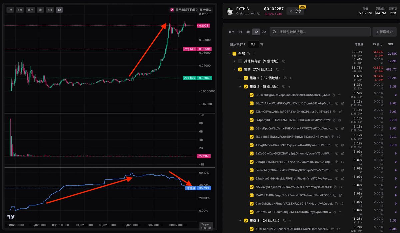Viewport: 400px width, 233px height.
Task: Toggle the 全部 select-all checkbox
Action: (x=234, y=54)
